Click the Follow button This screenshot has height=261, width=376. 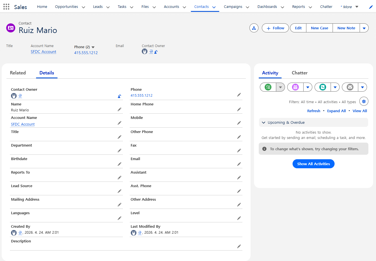275,28
